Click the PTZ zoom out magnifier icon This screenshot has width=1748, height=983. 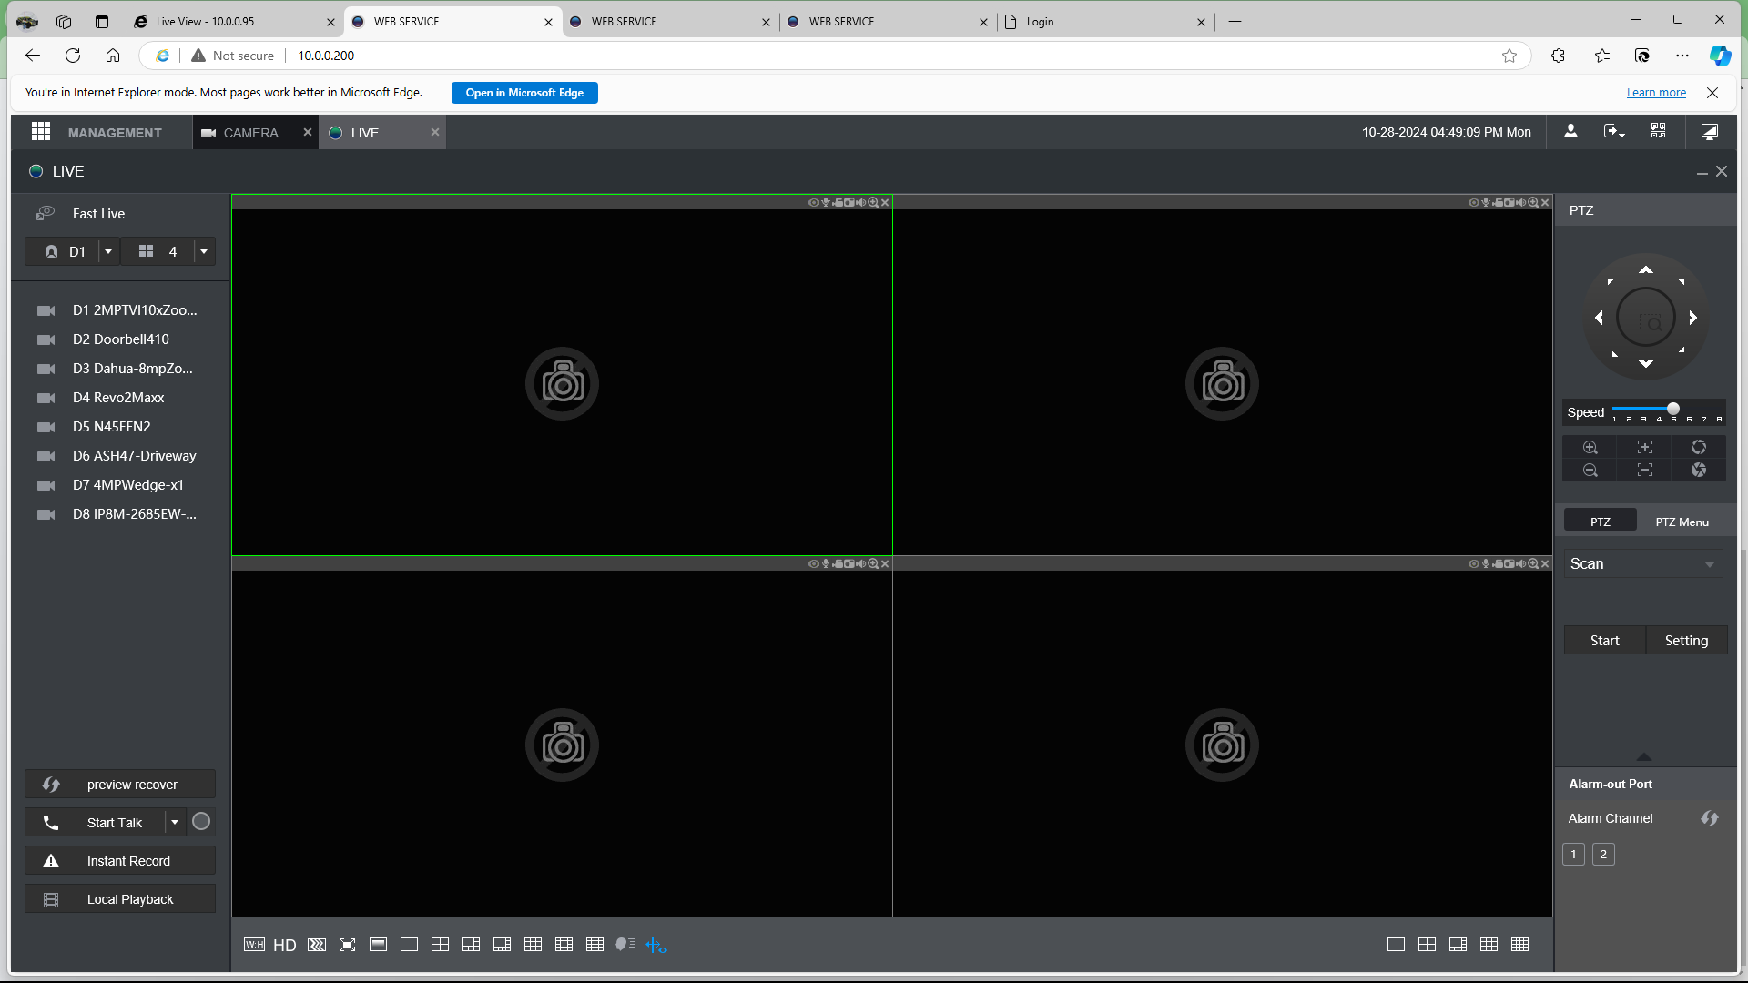[x=1590, y=471]
